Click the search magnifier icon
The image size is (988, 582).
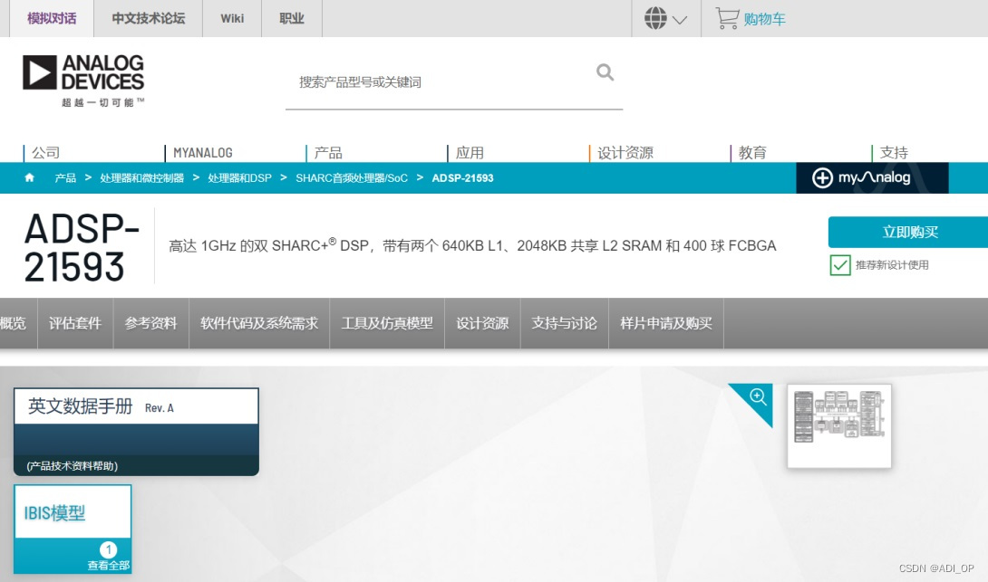[x=605, y=72]
